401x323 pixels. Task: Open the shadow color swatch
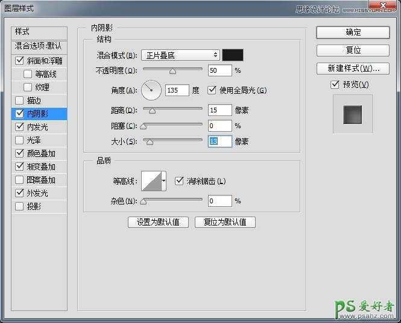point(232,55)
